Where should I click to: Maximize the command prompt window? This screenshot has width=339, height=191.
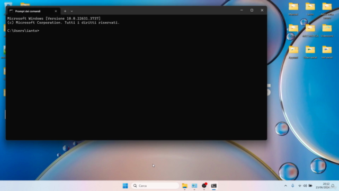click(252, 10)
